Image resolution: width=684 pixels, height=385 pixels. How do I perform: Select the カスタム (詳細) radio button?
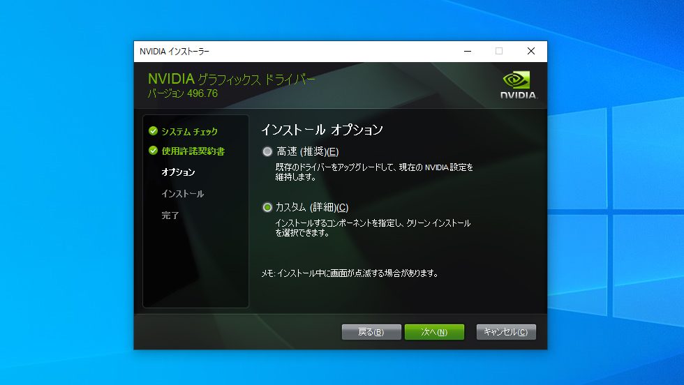[267, 208]
